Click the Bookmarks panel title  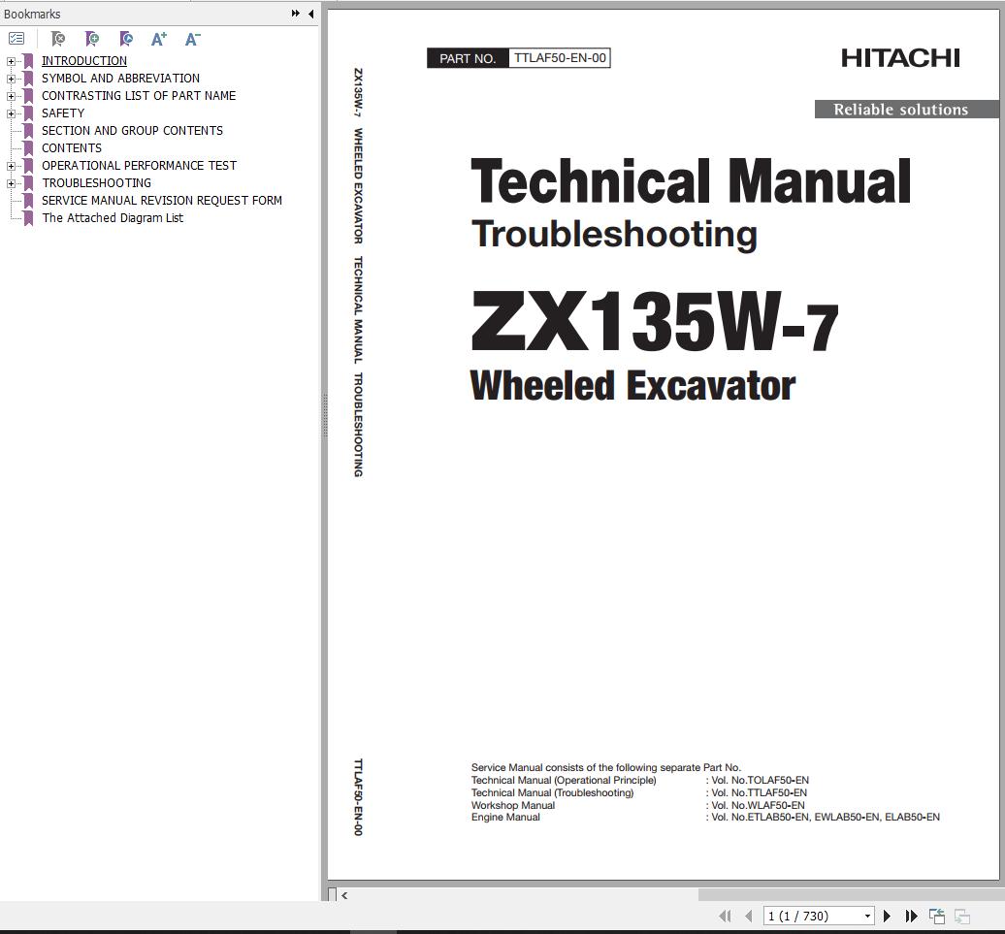pos(32,14)
